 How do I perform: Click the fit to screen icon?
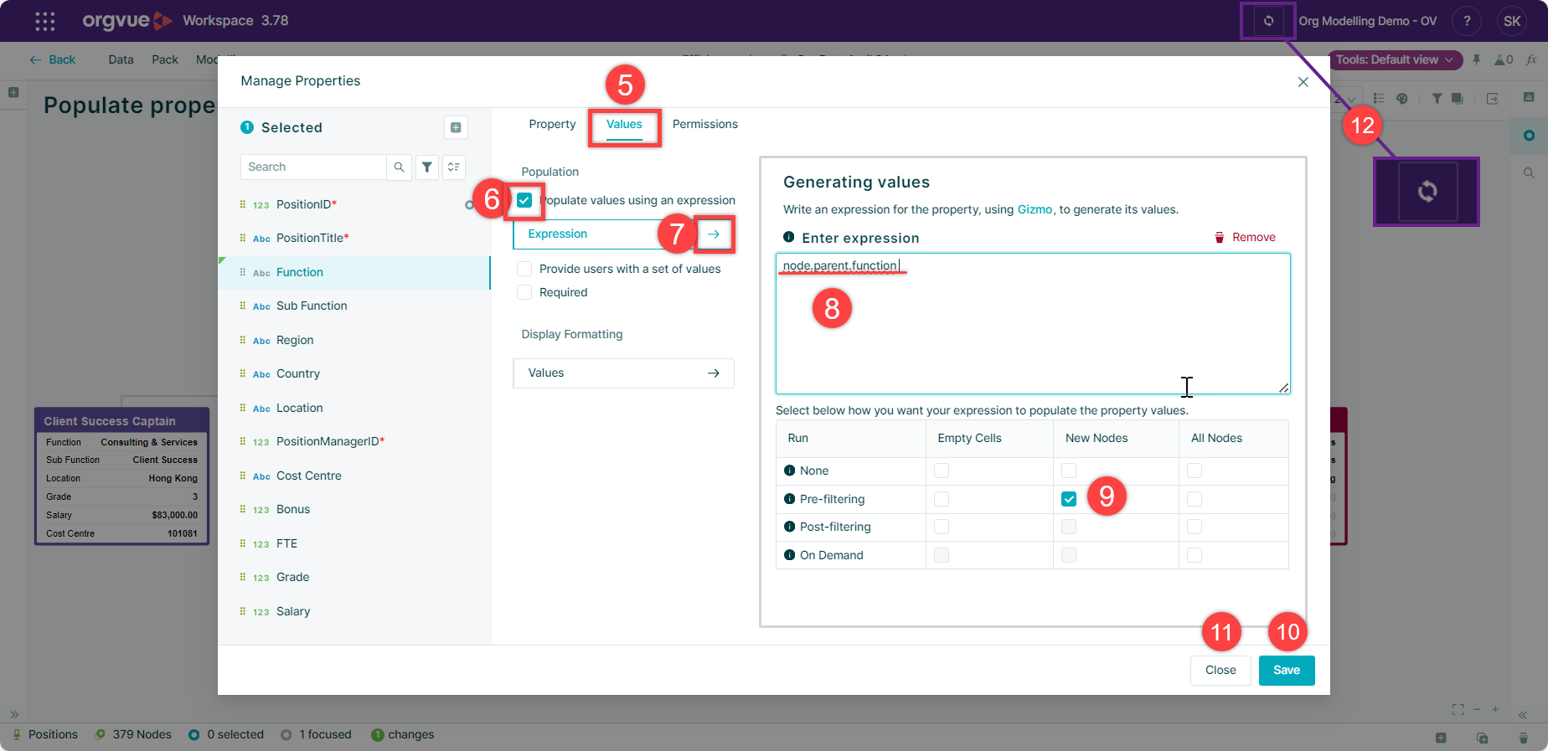1458,709
